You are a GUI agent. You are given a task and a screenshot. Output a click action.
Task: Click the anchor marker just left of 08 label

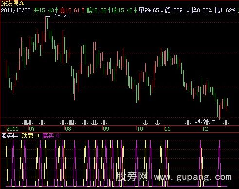tap(63, 122)
